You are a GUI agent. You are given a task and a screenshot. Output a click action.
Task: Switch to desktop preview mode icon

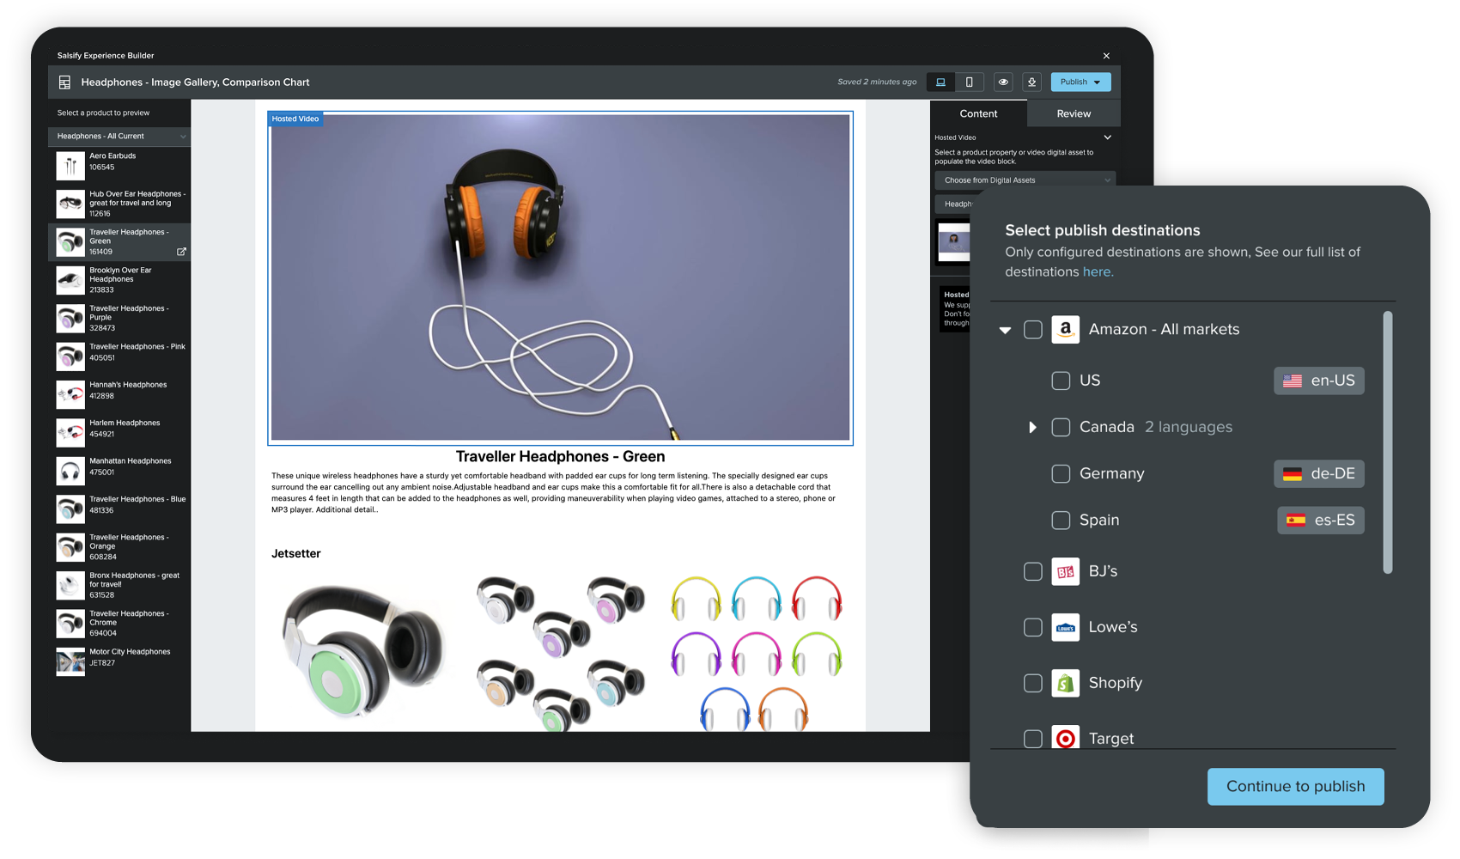click(x=940, y=82)
